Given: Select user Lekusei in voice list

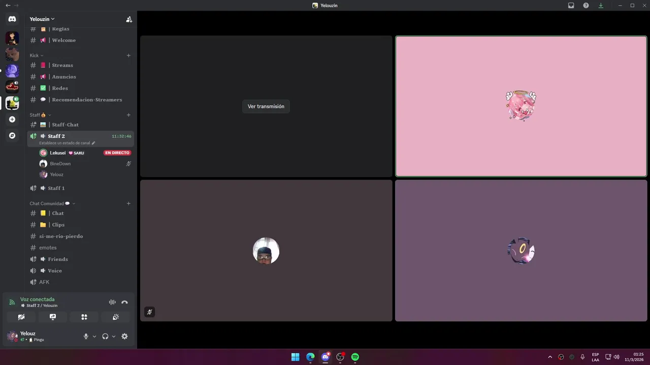Looking at the screenshot, I should (85, 153).
